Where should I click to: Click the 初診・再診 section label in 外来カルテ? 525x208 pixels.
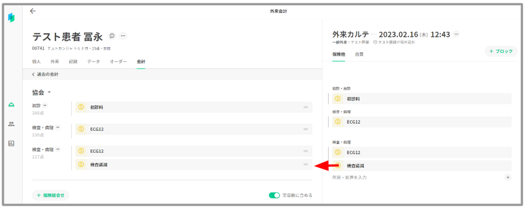pyautogui.click(x=342, y=88)
